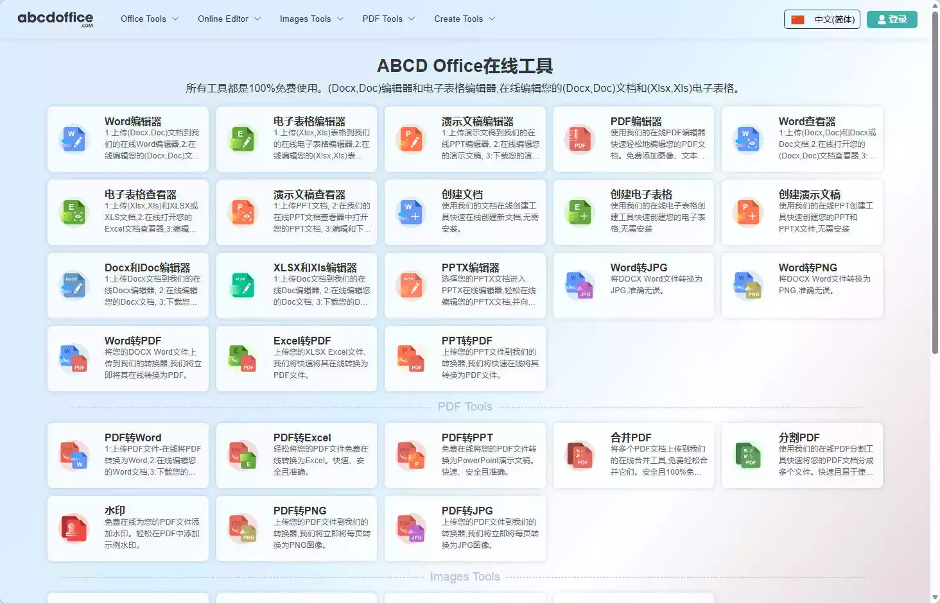Click the 电子表格查看器 icon
This screenshot has height=603, width=940.
(x=74, y=212)
